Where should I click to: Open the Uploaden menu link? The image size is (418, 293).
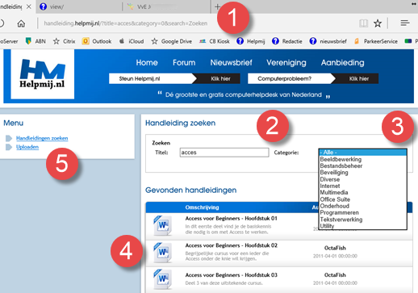click(27, 147)
